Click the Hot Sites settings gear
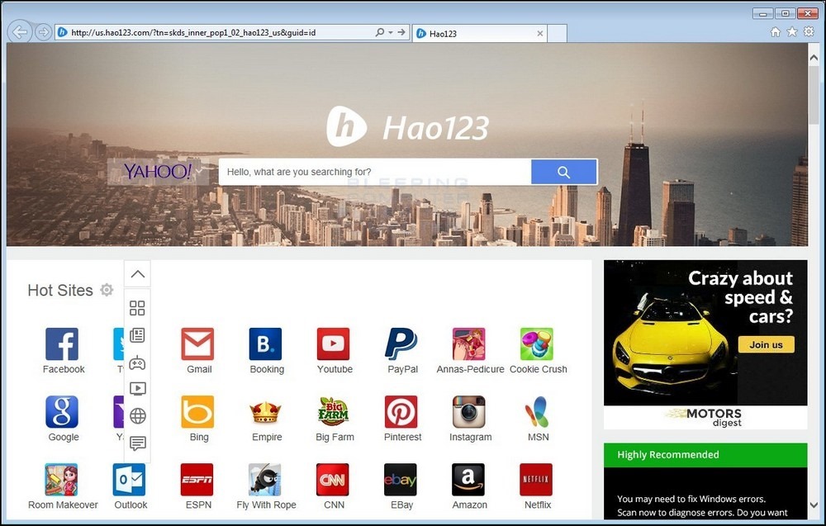 pos(107,290)
